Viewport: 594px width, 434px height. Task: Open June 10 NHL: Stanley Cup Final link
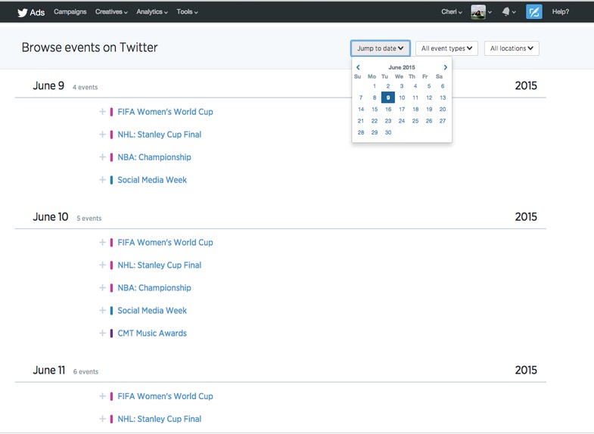pyautogui.click(x=159, y=265)
